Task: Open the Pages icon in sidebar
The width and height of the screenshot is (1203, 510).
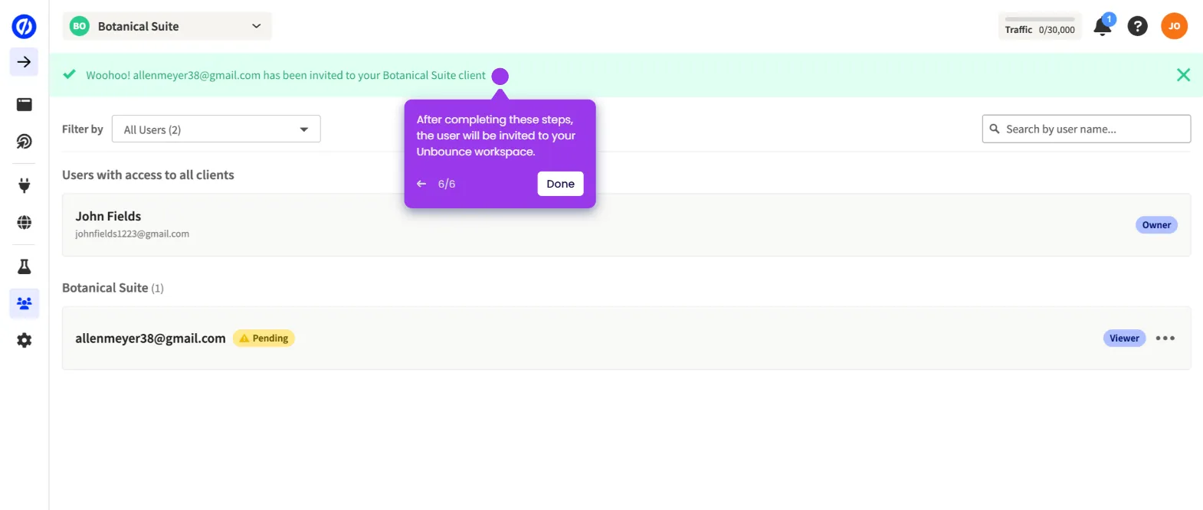Action: point(24,105)
